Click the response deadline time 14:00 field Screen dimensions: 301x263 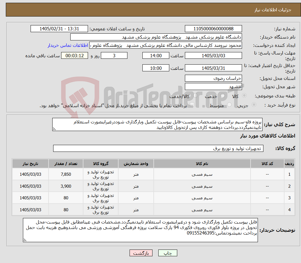pos(156,56)
